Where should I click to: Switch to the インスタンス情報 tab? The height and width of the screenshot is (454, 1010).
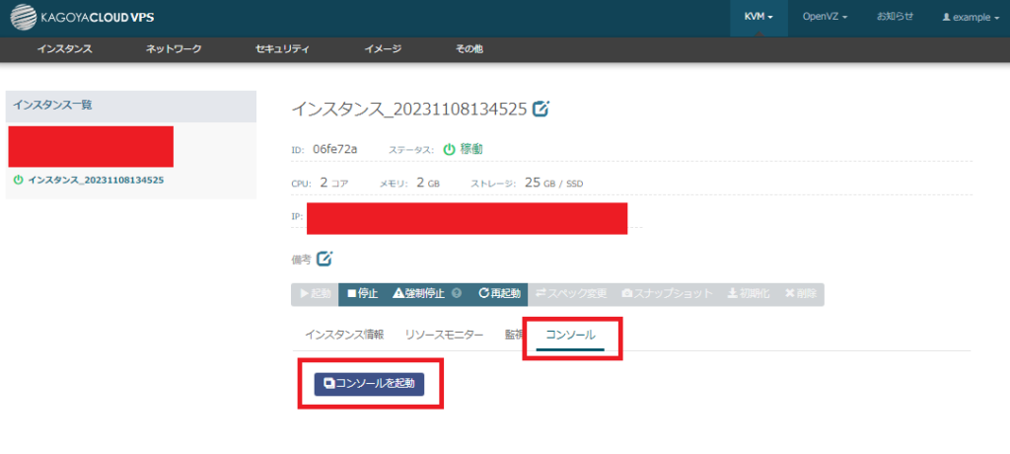pos(344,336)
